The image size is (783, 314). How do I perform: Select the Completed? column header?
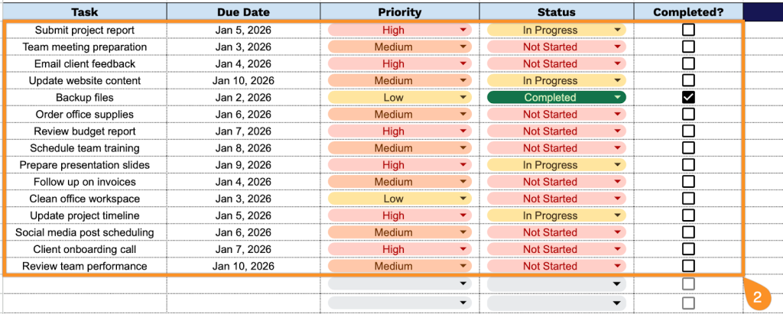coord(688,11)
